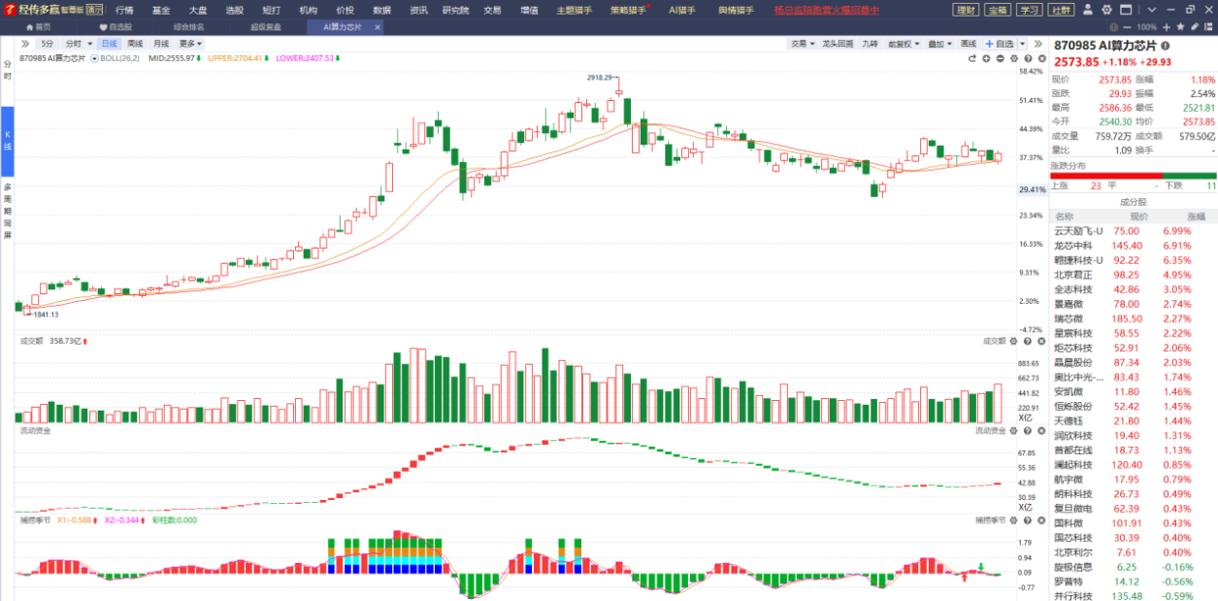Viewport: 1218px width, 601px height.
Task: Click the zoom-in plus icon beside 100%
Action: pos(1167,27)
